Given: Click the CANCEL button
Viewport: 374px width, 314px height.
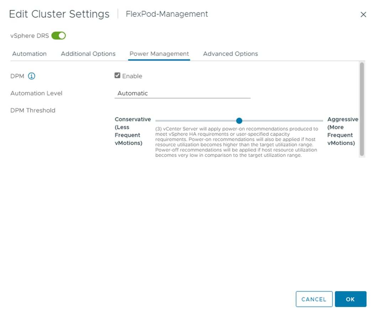Looking at the screenshot, I should coord(314,299).
